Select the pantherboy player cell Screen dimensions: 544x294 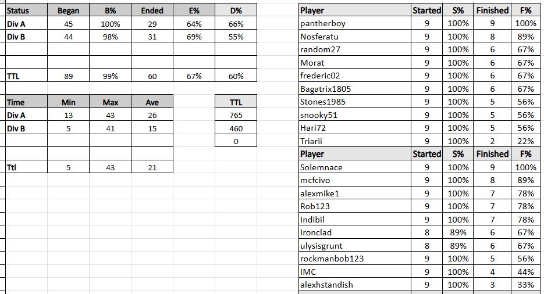(354, 23)
